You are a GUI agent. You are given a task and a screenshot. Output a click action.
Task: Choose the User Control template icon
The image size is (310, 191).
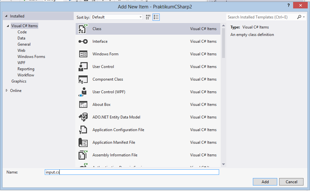[x=83, y=67]
